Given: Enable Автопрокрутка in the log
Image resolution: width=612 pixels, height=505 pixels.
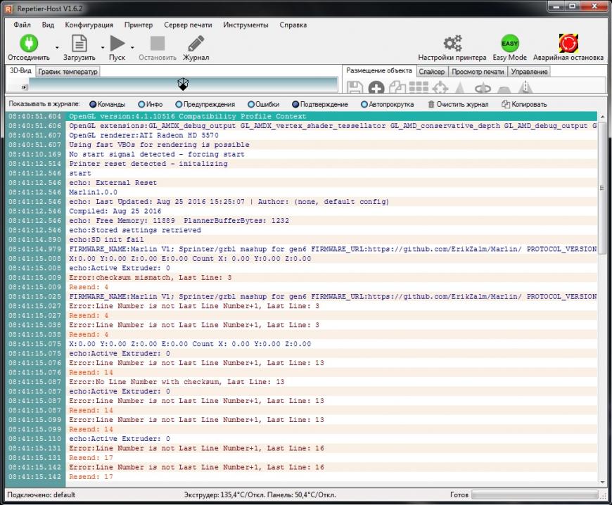Looking at the screenshot, I should point(364,104).
